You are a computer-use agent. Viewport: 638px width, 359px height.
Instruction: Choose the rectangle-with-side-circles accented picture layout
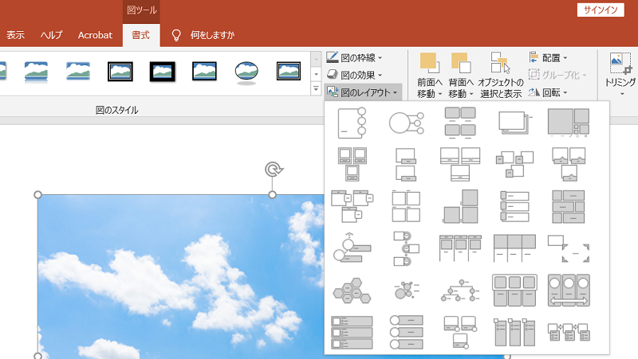[352, 123]
